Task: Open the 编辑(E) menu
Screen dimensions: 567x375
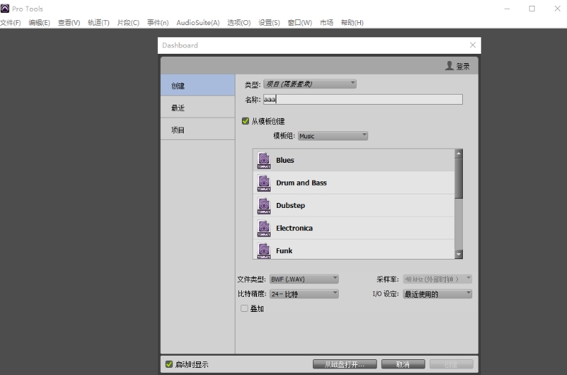Action: (x=39, y=23)
